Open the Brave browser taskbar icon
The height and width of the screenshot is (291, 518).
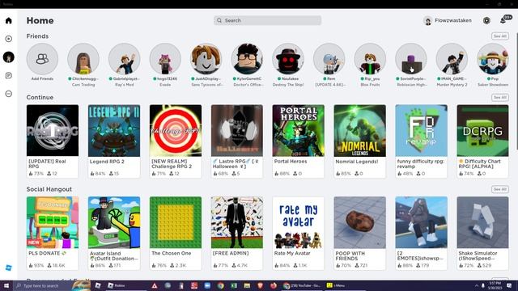[260, 285]
